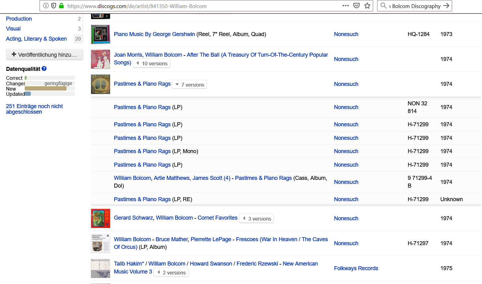The height and width of the screenshot is (284, 482).
Task: Collapse the 7 versions of Pastimes & Piano Rags
Action: click(x=189, y=85)
